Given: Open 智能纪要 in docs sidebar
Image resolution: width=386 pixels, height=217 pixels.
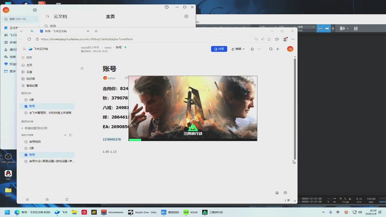Looking at the screenshot, I should coord(29,86).
